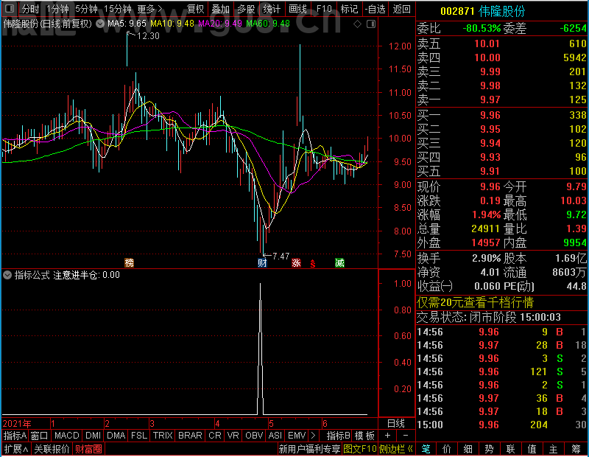Select the 势 trend tab
589x457 pixels.
489,449
